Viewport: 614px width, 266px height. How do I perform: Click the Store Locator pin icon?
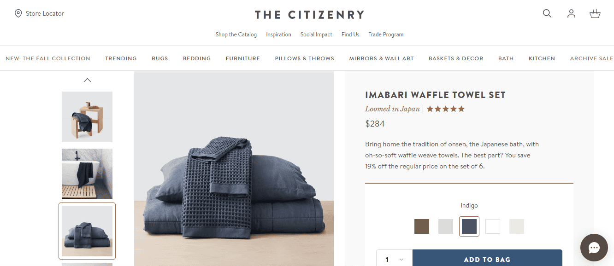tap(18, 13)
